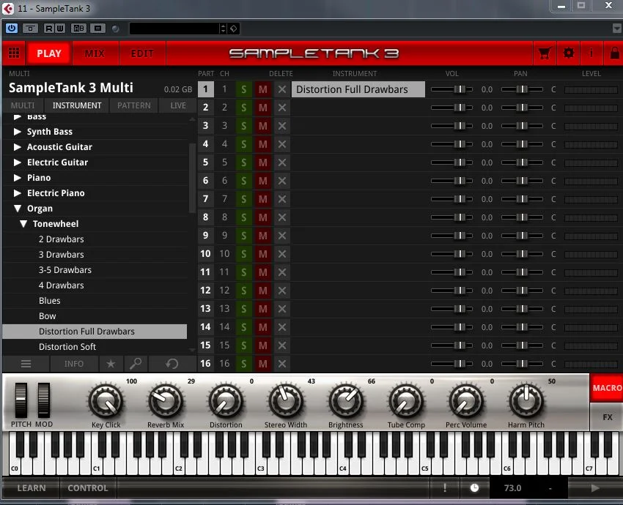Screen dimensions: 623x505
Task: Click the A/B compare setting button
Action: coord(78,28)
